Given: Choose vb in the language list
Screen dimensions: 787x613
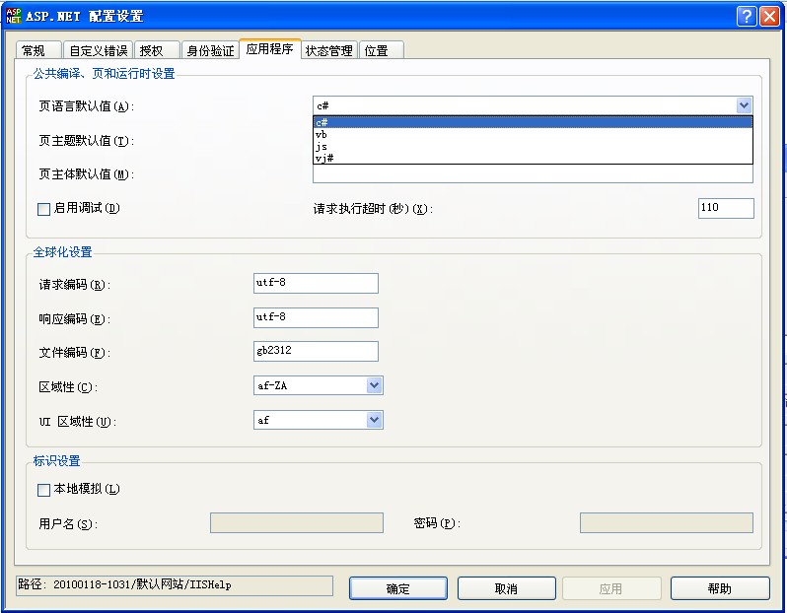Looking at the screenshot, I should [533, 134].
